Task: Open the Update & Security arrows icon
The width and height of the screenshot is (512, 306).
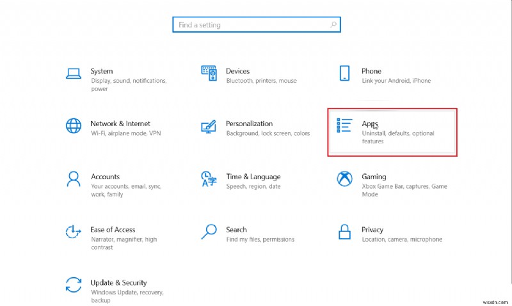Action: click(x=74, y=284)
